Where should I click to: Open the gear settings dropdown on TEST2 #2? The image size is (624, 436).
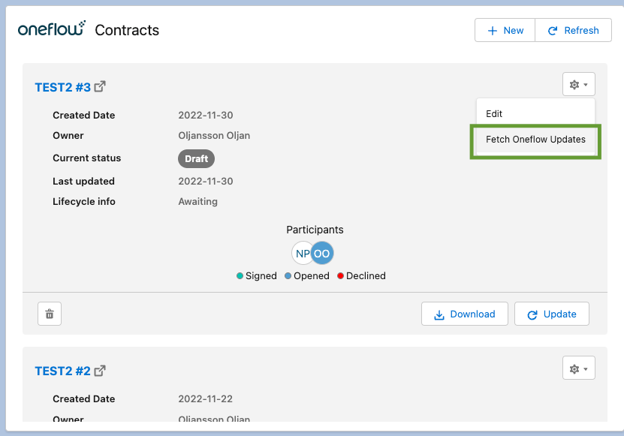(x=578, y=368)
